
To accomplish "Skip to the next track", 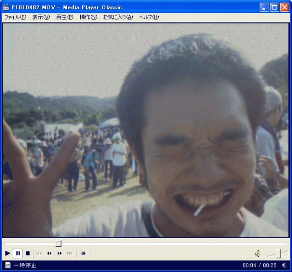I will tap(69, 253).
